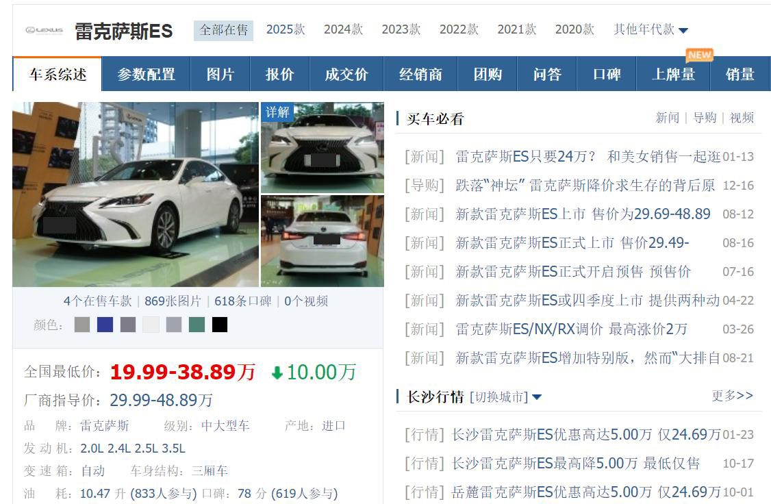This screenshot has width=771, height=504.
Task: Show 2023款 models
Action: 401,29
